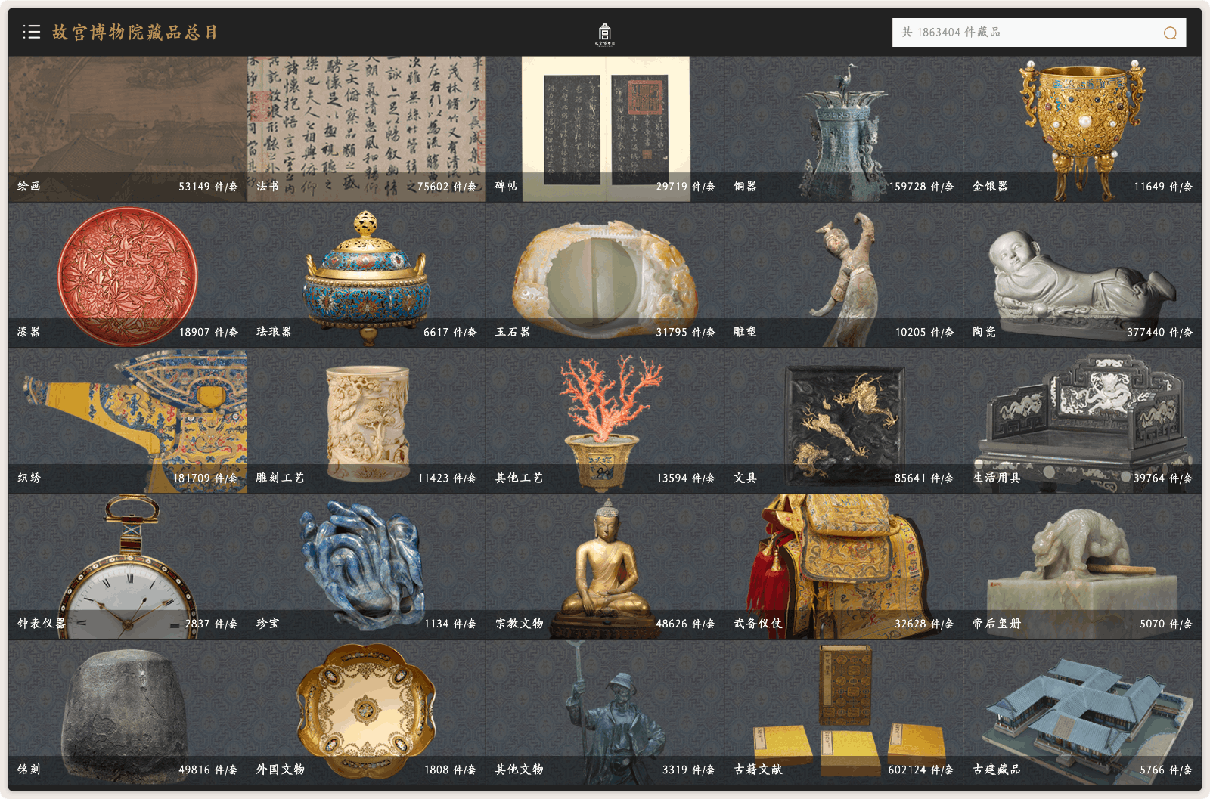This screenshot has height=799, width=1210.
Task: Open the 玉石器 jade category tile
Action: coord(605,275)
